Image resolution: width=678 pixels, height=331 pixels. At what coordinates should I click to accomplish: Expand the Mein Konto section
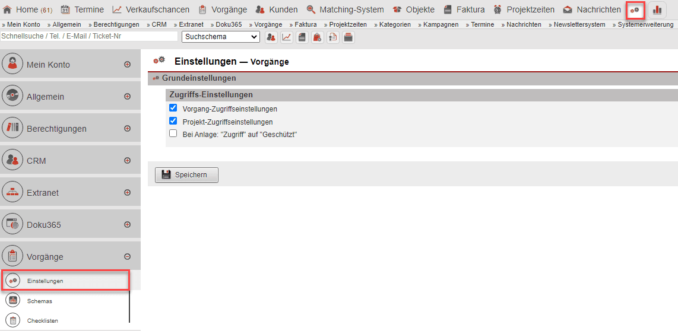[127, 65]
